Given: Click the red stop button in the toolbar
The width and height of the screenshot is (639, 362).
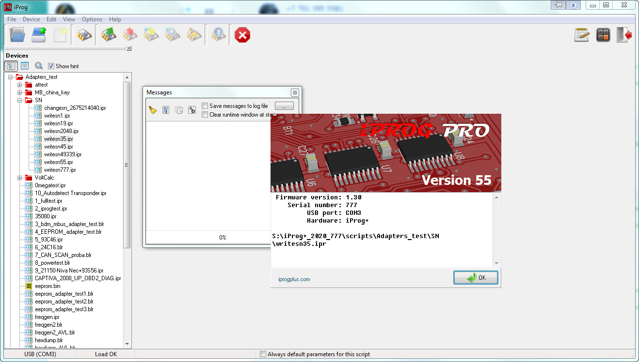Looking at the screenshot, I should (x=242, y=35).
